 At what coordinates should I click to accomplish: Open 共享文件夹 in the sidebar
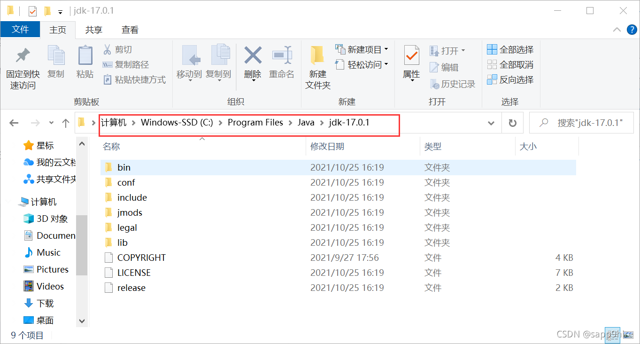[x=49, y=179]
